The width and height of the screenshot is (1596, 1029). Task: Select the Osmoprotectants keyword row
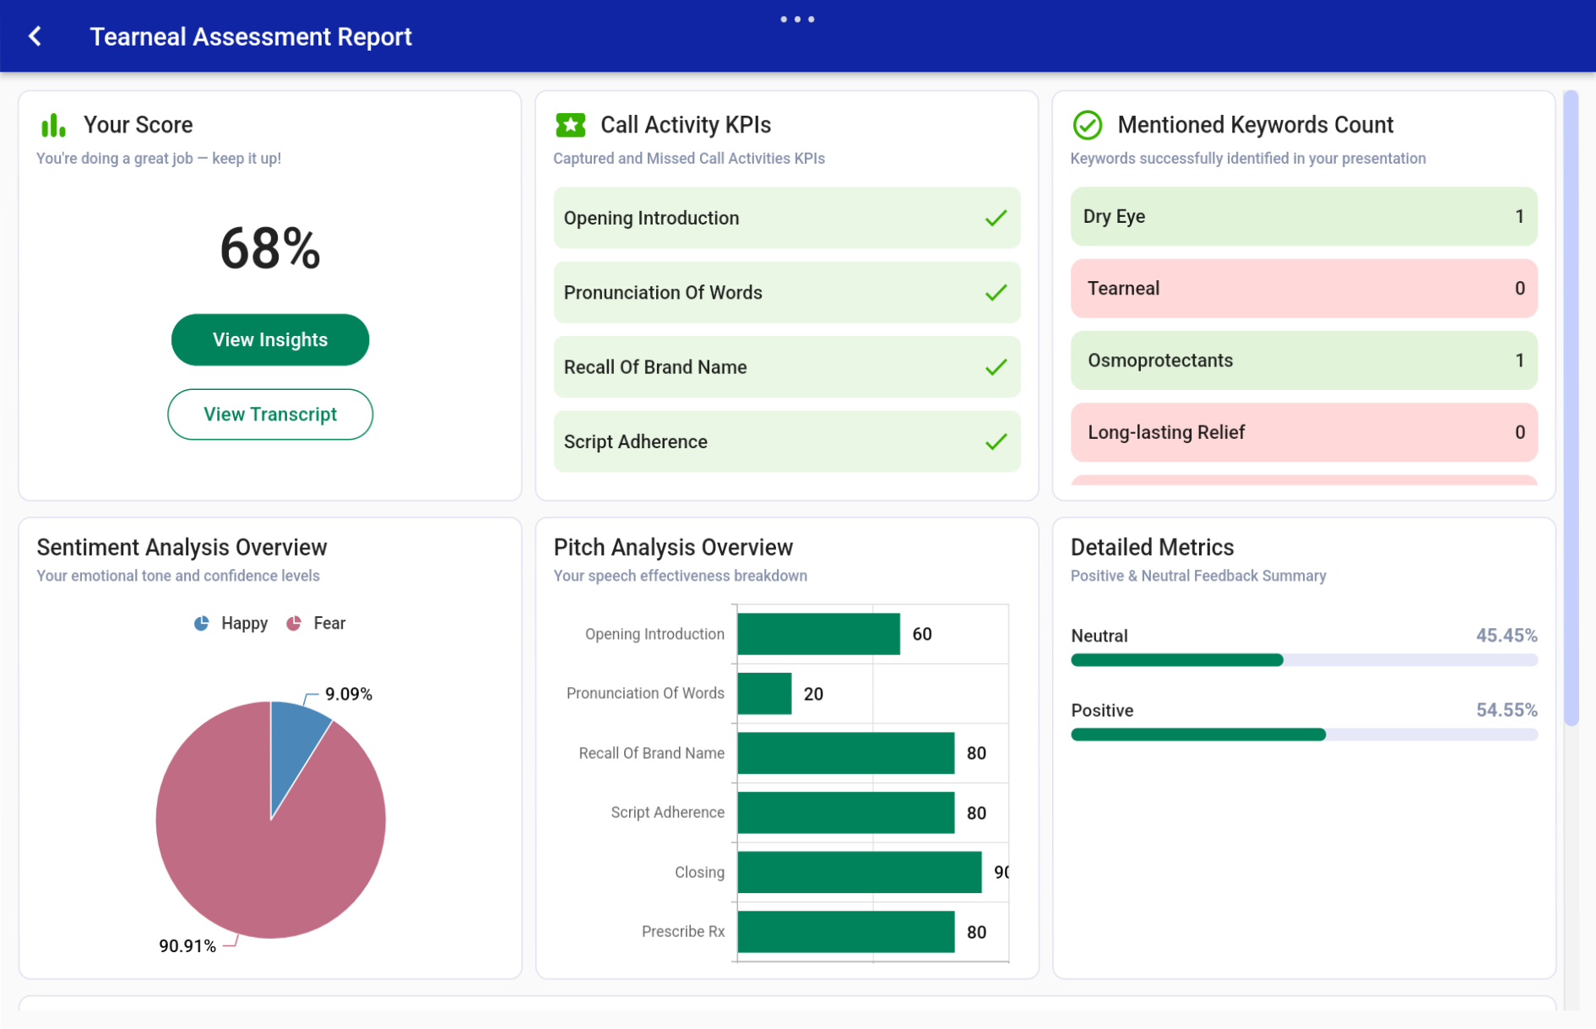(1304, 360)
